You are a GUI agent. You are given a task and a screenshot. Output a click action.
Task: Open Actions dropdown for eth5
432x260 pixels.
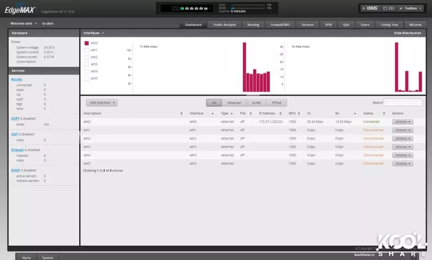tap(402, 164)
